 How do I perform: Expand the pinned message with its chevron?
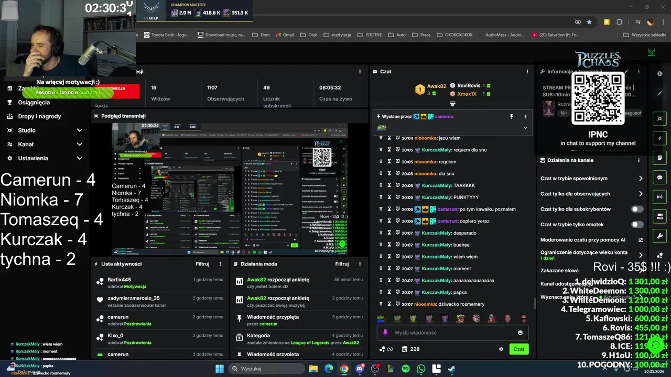coord(525,128)
